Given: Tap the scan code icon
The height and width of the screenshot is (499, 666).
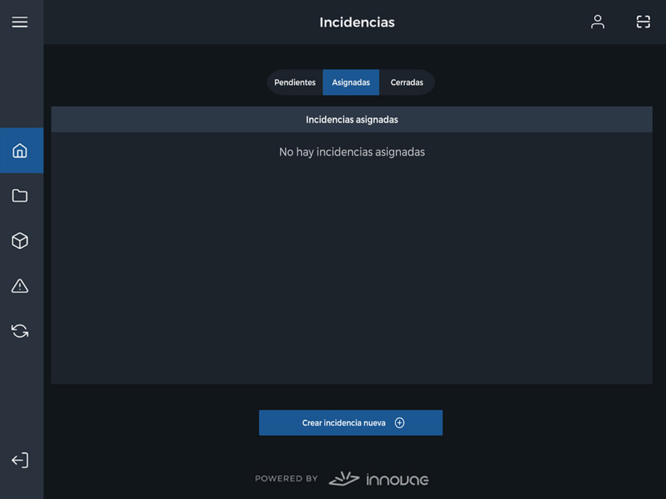Looking at the screenshot, I should pos(643,22).
